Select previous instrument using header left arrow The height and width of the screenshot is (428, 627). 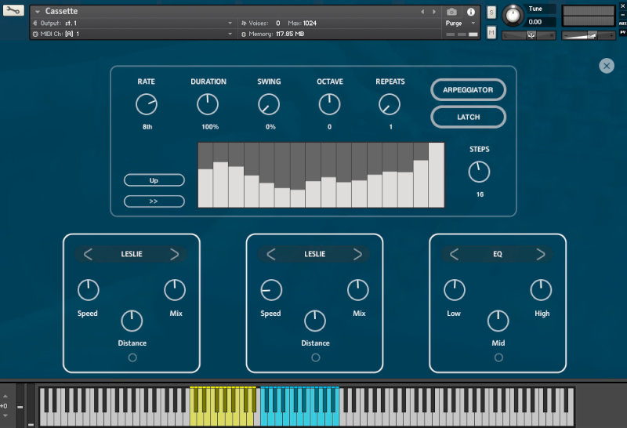tap(423, 12)
